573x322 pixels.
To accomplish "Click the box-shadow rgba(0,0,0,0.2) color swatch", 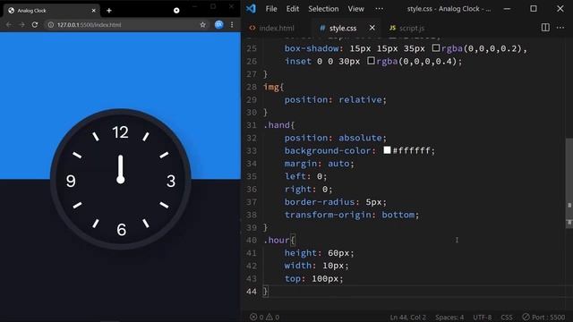I will [436, 47].
